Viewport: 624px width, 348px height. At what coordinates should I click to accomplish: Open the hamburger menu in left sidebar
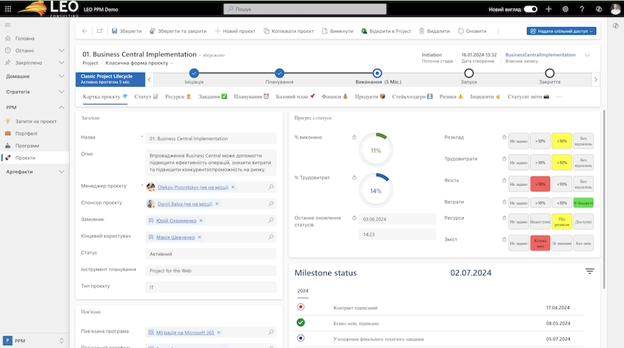(8, 25)
